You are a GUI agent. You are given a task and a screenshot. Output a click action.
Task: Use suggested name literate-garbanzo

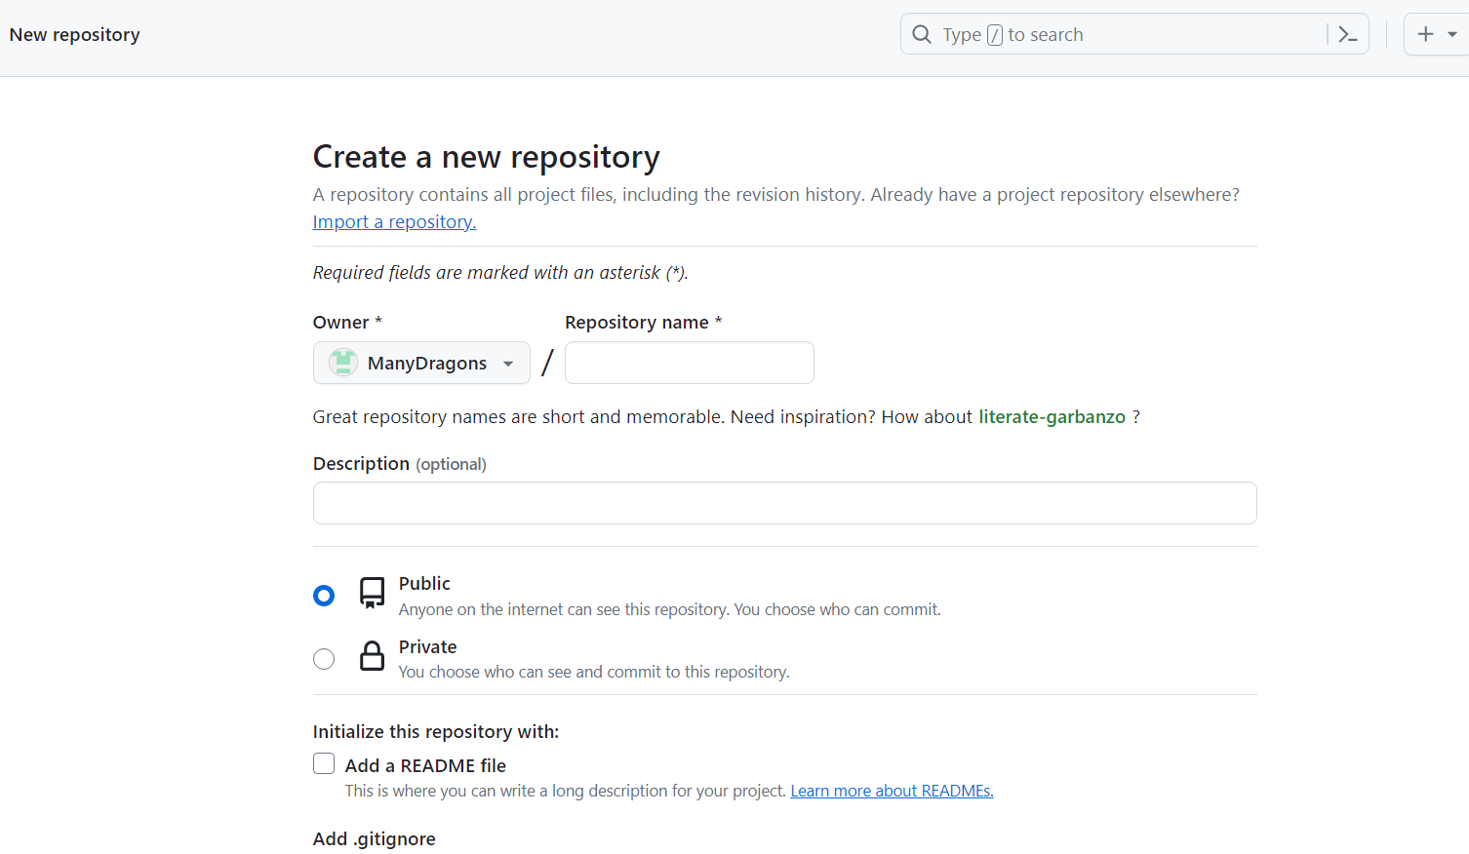coord(1052,417)
